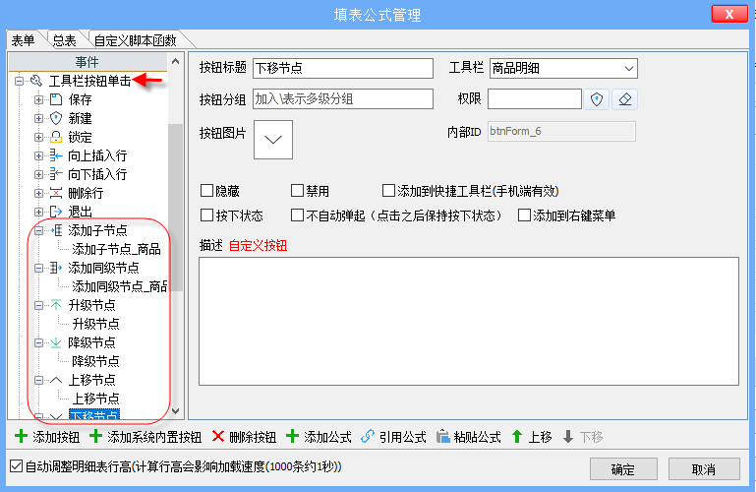Click 引用公式 link icon button
This screenshot has height=492, width=756.
393,437
